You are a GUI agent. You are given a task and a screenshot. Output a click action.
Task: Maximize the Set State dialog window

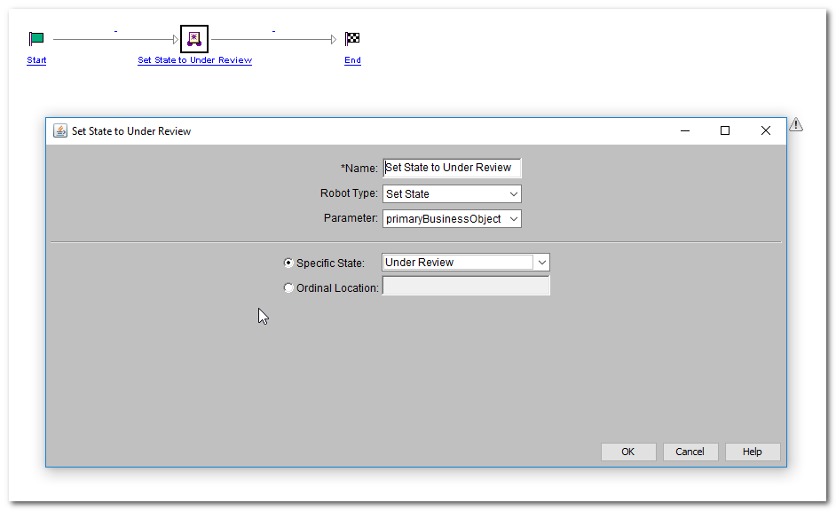pos(725,130)
